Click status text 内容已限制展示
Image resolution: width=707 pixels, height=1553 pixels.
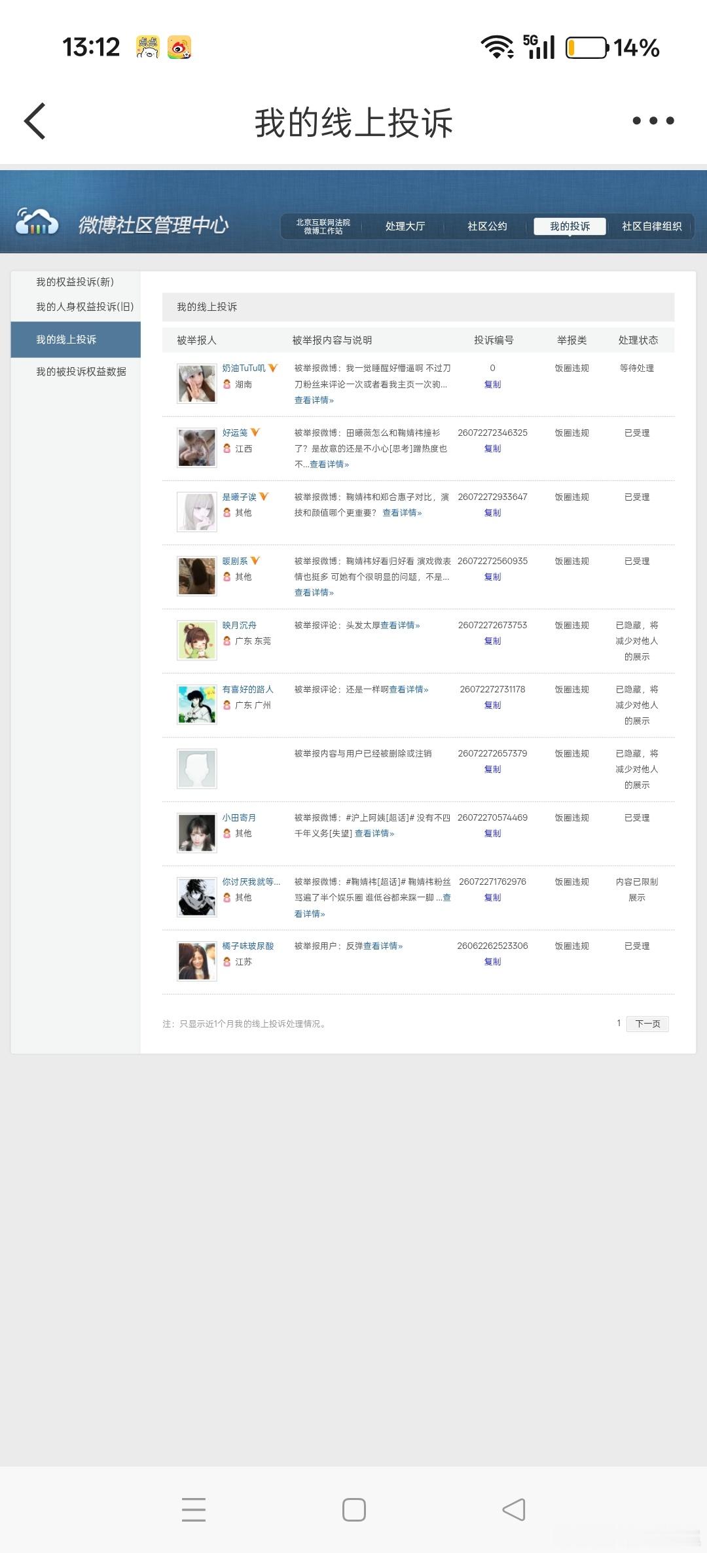coord(637,889)
